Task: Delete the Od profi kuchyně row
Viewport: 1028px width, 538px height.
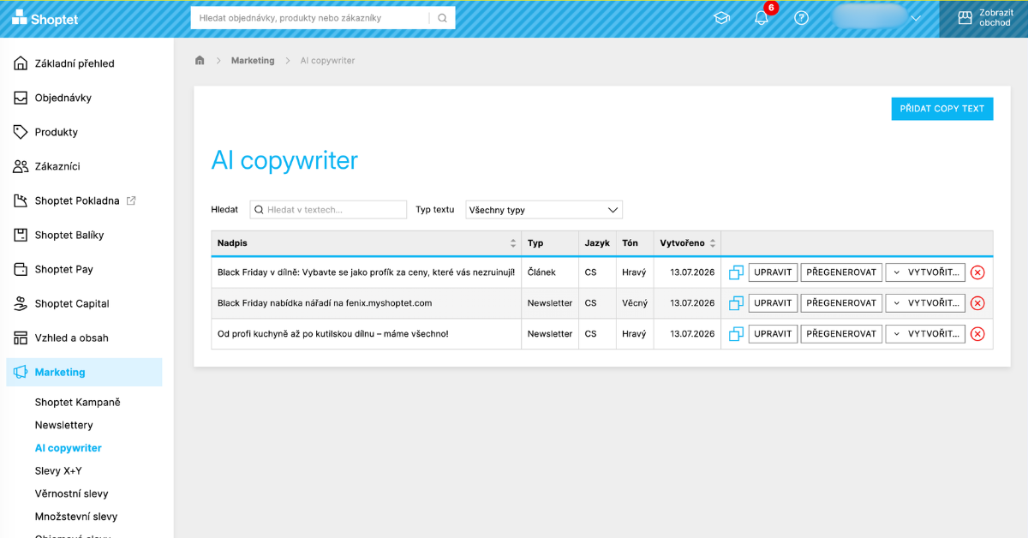Action: (977, 334)
